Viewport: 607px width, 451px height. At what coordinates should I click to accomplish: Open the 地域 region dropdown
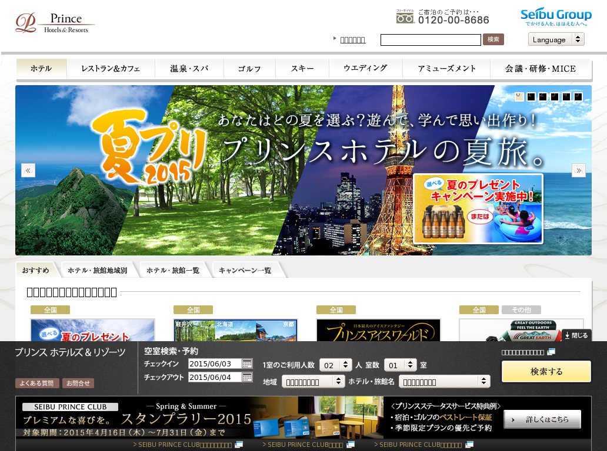coord(313,382)
